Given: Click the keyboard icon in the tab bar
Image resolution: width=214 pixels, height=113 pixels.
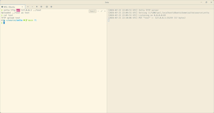Looking at the screenshot, I should [47, 7].
